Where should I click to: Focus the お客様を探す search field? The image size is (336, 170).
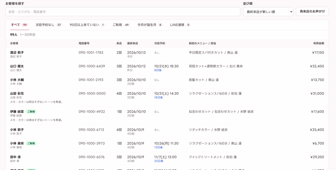[x=123, y=12]
